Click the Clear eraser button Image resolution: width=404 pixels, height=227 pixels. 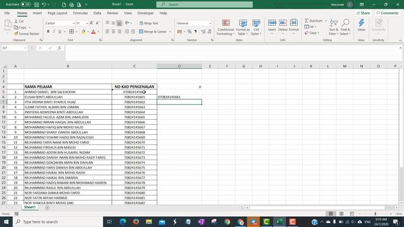tap(312, 33)
